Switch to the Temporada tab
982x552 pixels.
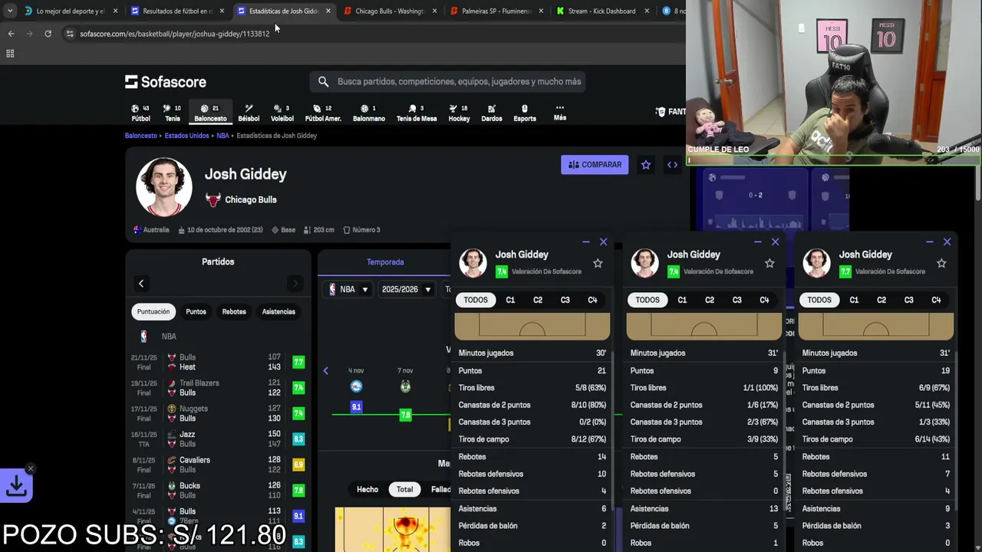[385, 262]
